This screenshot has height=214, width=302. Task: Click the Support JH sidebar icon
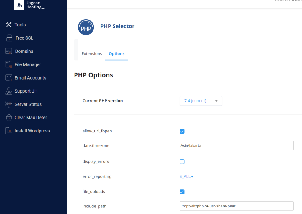9,91
